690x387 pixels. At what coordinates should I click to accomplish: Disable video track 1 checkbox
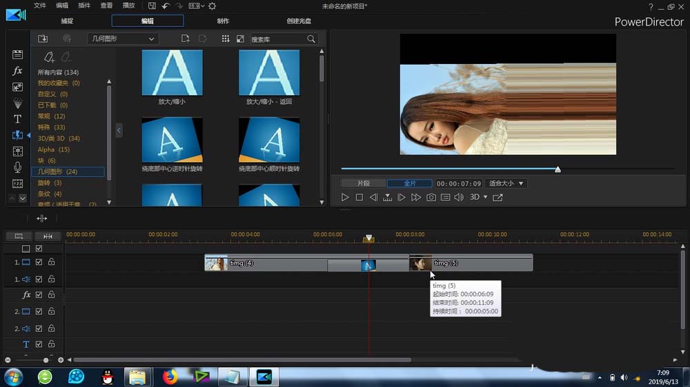39,262
